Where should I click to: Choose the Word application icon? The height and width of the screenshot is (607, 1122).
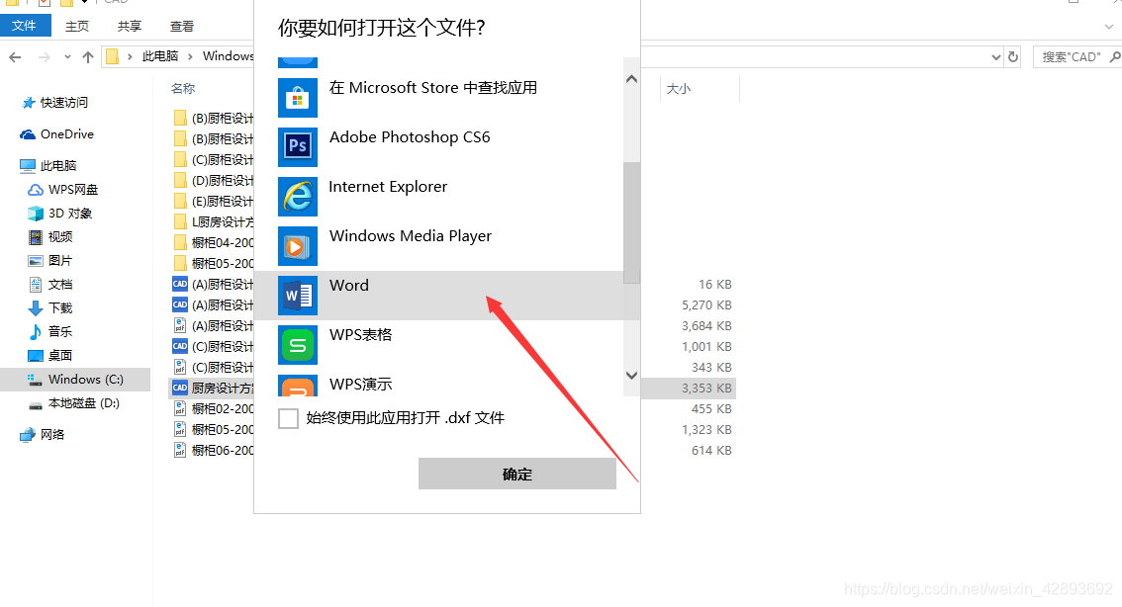[x=298, y=296]
